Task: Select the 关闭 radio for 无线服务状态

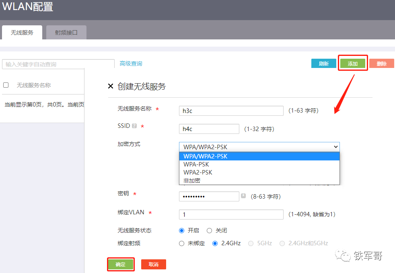Action: point(209,230)
